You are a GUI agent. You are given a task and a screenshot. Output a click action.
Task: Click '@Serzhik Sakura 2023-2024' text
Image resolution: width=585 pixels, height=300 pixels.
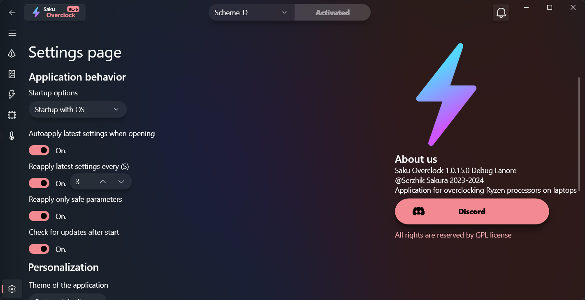click(x=439, y=180)
